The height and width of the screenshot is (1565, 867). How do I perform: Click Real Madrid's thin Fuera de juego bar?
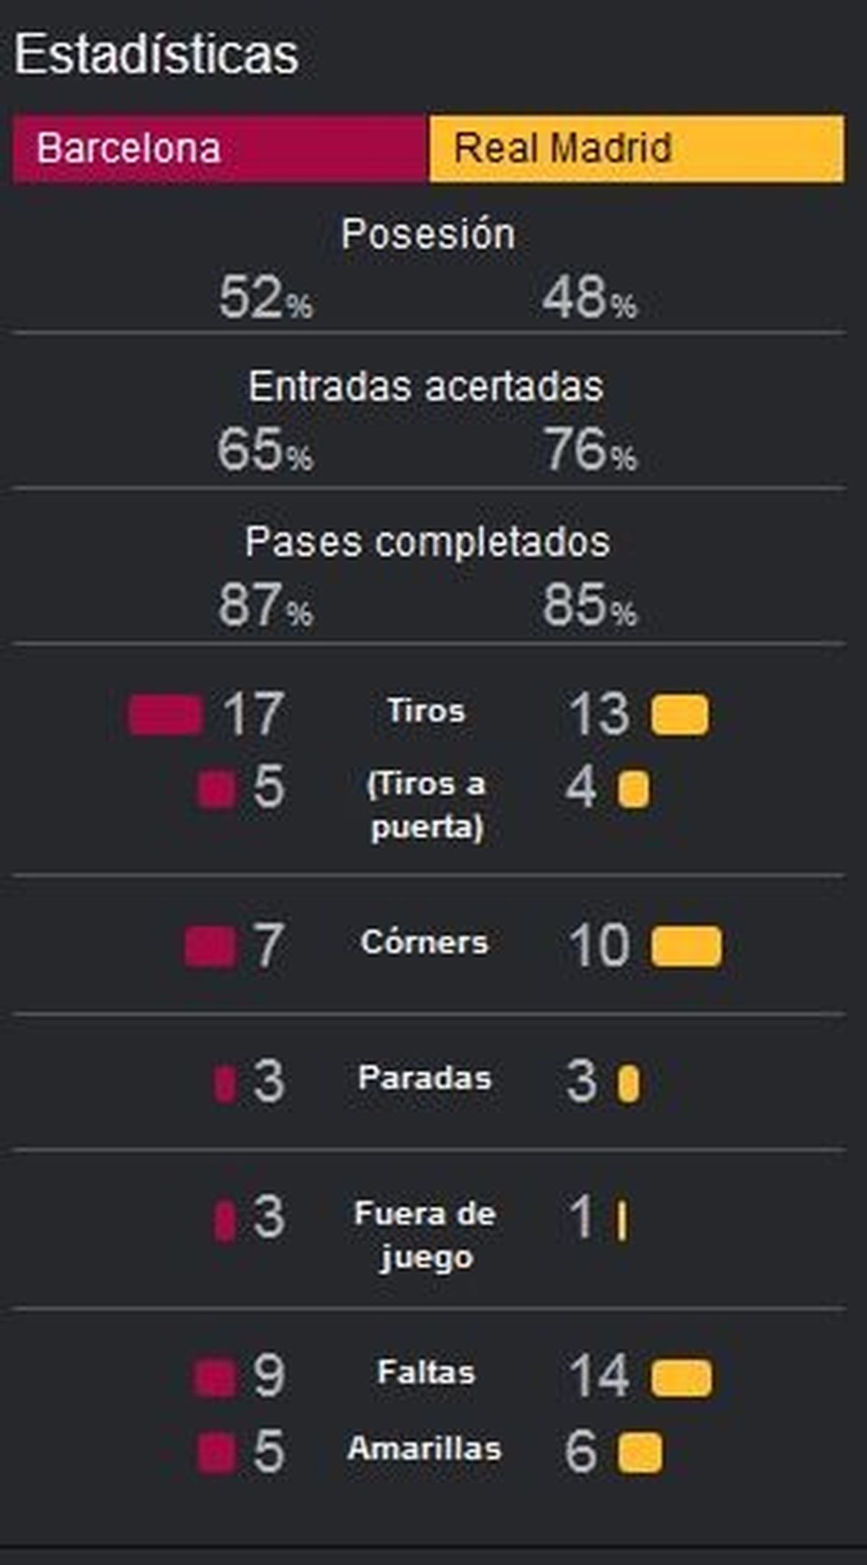point(622,1221)
